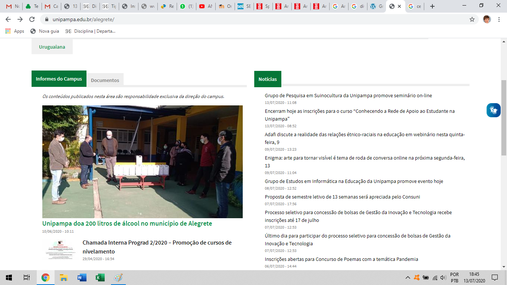Select the Informes do Campus tab
This screenshot has width=507, height=285.
click(59, 79)
